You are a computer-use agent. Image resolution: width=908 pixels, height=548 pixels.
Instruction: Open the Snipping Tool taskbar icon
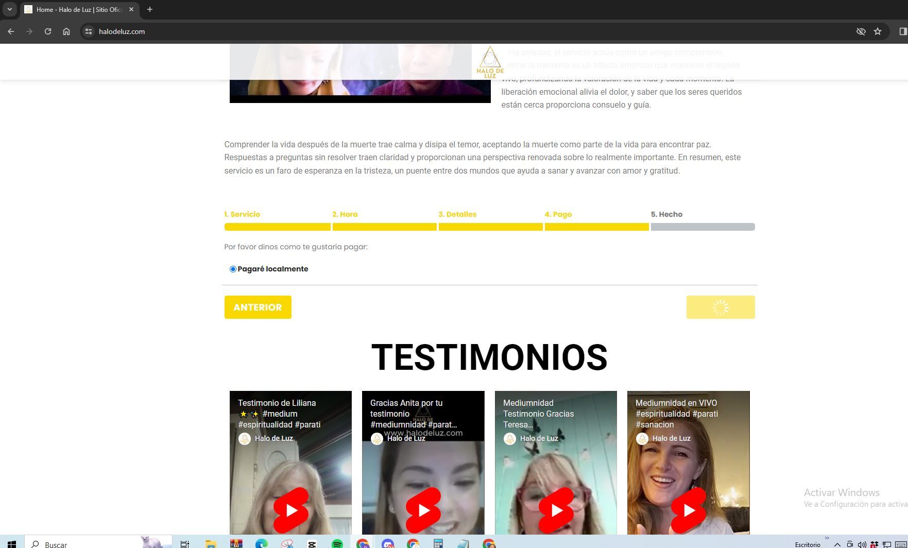pyautogui.click(x=287, y=544)
